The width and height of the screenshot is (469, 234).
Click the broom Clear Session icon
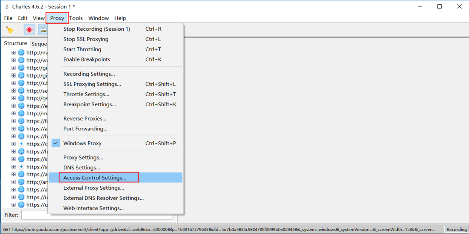(10, 29)
